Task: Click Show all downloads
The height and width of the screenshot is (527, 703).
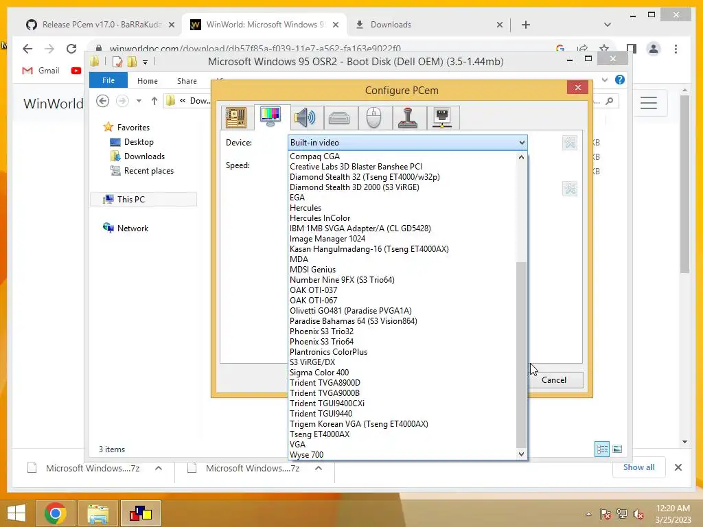Action: 639,467
